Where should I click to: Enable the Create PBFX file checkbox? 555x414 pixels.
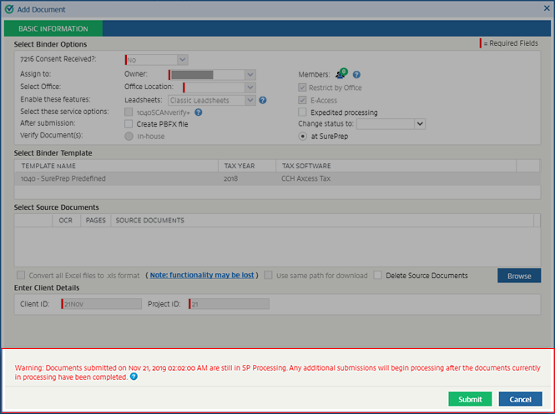tap(129, 124)
